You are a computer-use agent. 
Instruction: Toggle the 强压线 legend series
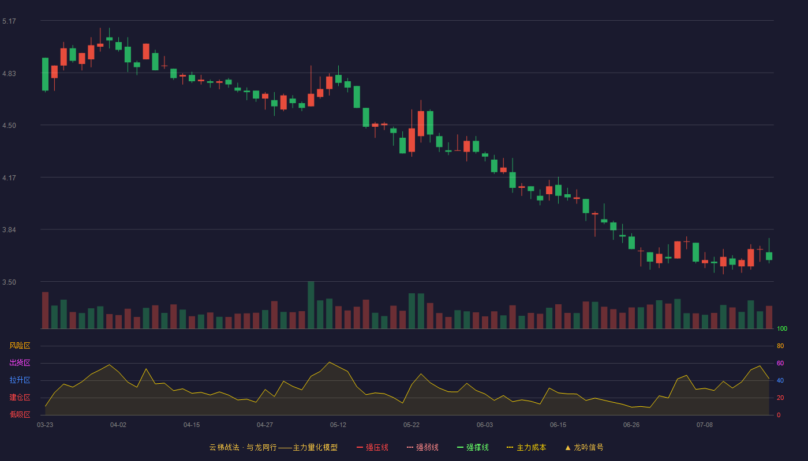coord(373,447)
